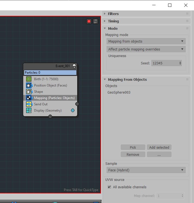The width and height of the screenshot is (194, 203).
Task: Click the Event_001 title bar
Action: (50, 66)
